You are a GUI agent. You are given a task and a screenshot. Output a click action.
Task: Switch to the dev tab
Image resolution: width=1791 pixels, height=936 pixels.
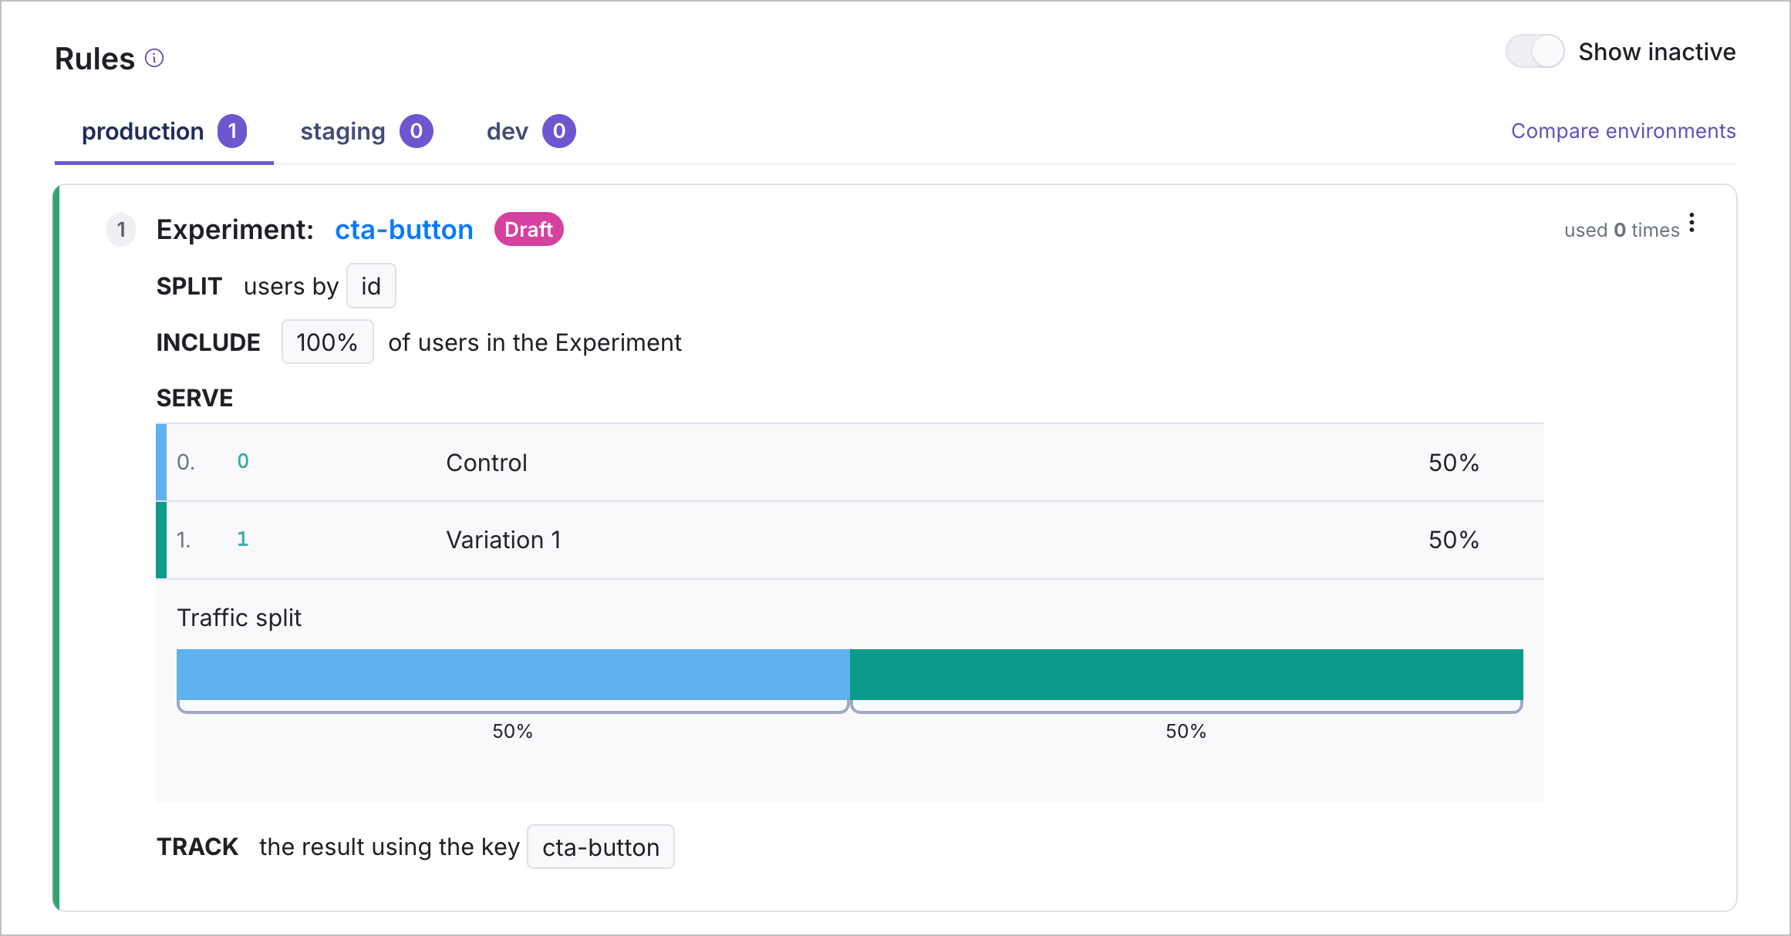(531, 132)
